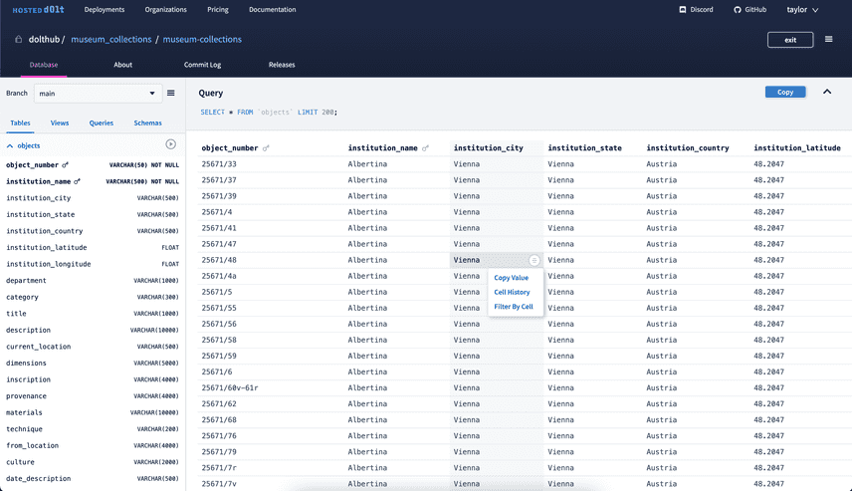Screen dimensions: 852x491
Task: Open the taylor user dropdown
Action: [802, 10]
